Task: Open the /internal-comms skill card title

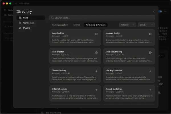Action: point(60,89)
